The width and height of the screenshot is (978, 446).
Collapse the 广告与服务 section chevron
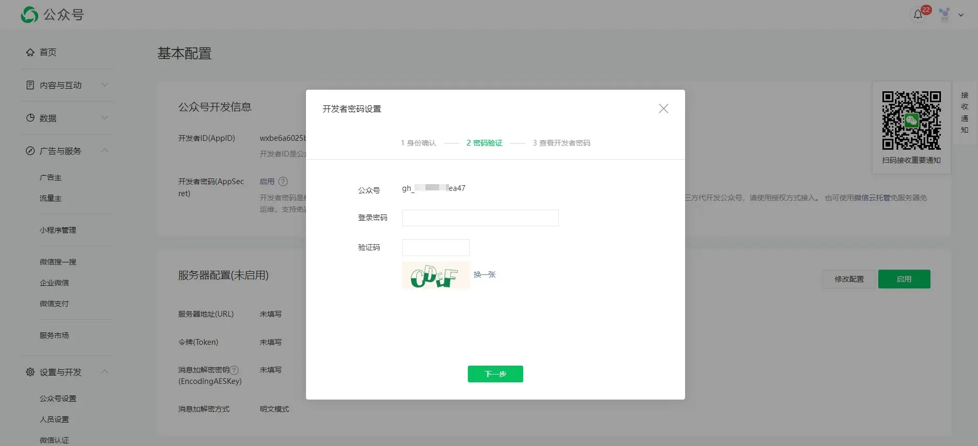click(x=104, y=151)
